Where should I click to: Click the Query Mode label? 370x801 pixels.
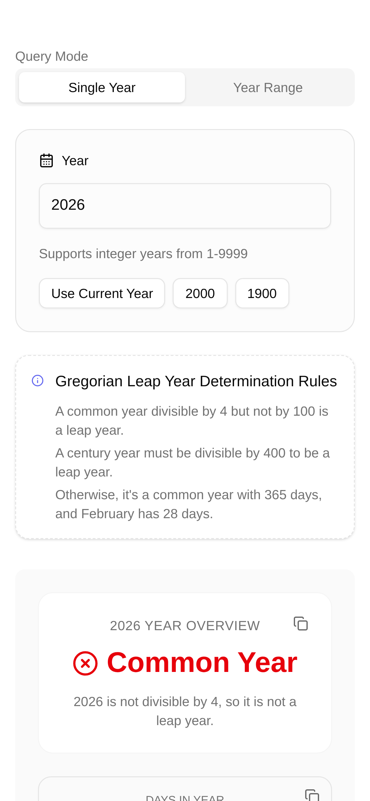tap(52, 56)
